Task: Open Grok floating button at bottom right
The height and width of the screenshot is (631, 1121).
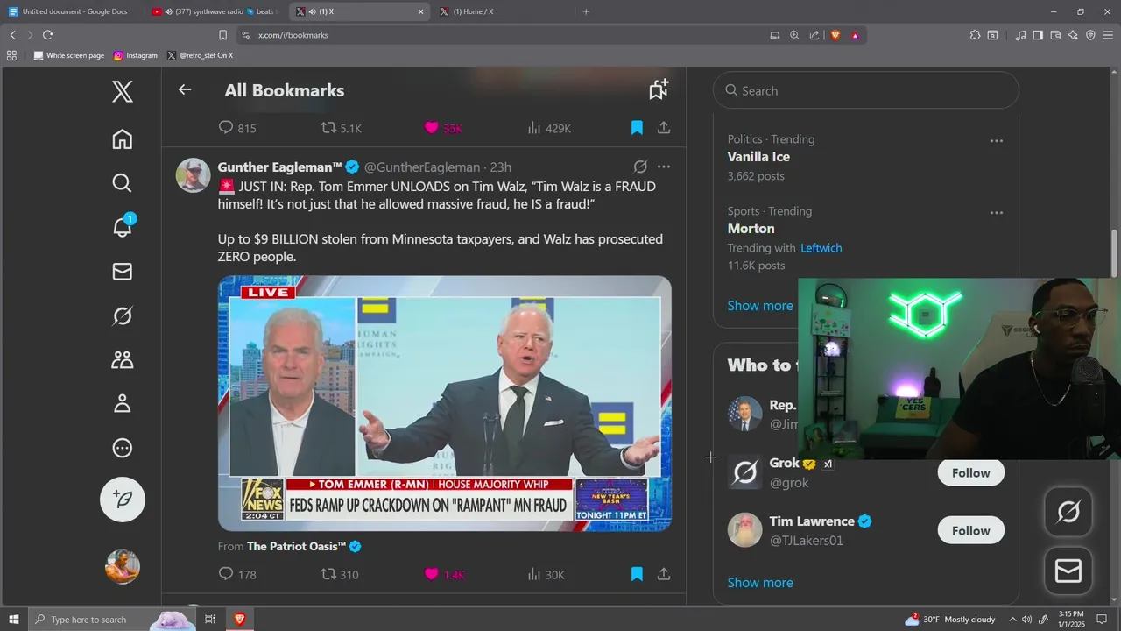Action: click(1068, 512)
